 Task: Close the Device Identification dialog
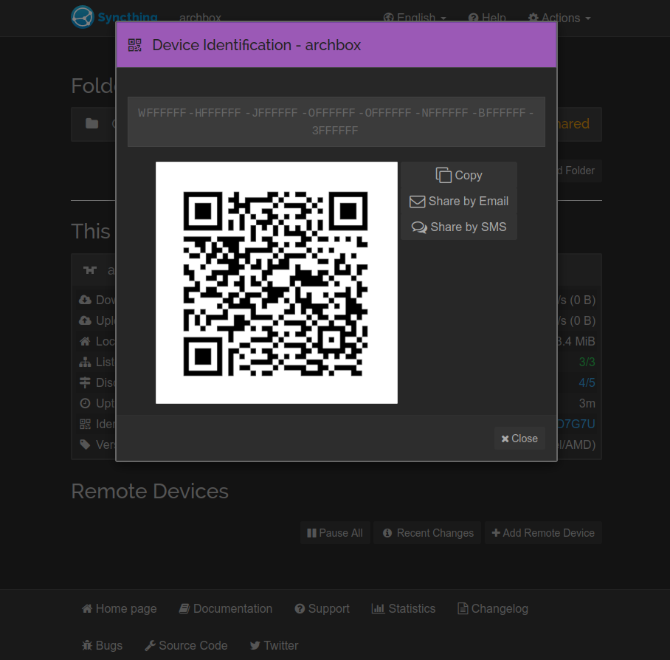[519, 438]
